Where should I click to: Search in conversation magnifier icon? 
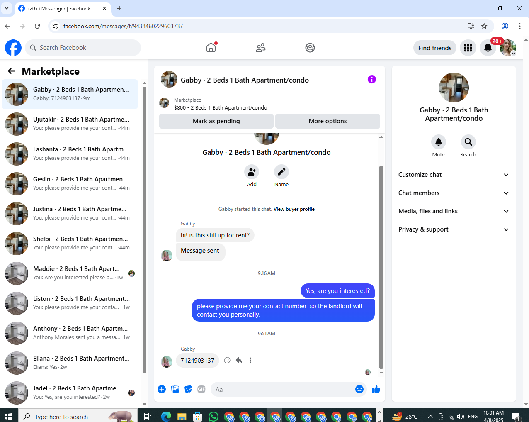click(x=468, y=142)
